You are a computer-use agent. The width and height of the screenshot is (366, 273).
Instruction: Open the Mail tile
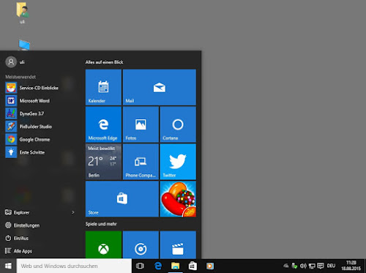point(160,87)
